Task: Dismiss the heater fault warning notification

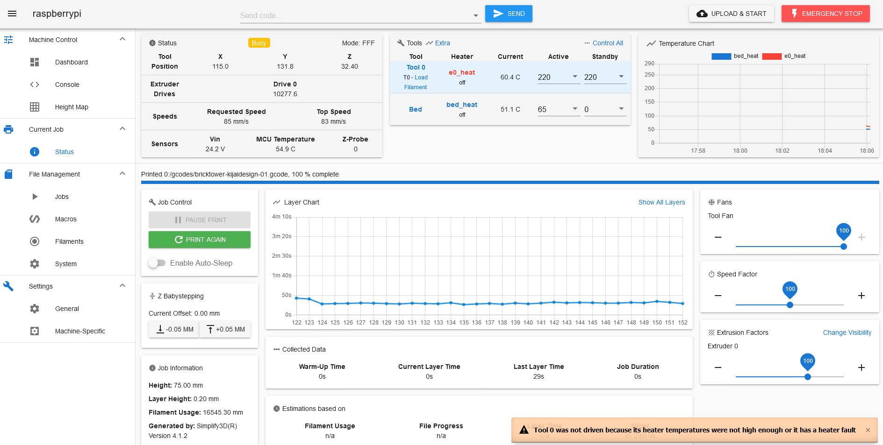Action: [868, 430]
